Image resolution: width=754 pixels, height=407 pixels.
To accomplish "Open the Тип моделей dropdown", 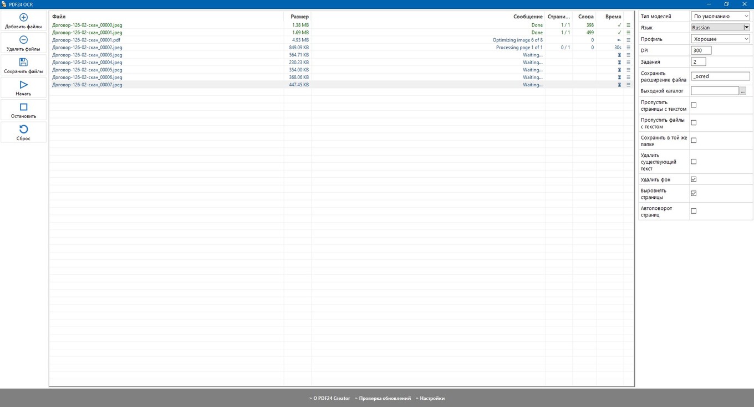I will [x=720, y=16].
